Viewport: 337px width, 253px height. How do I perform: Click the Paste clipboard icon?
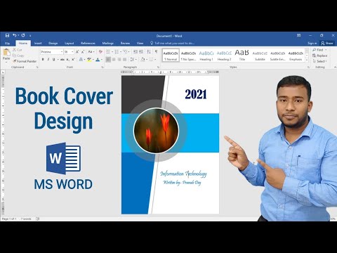click(x=6, y=52)
